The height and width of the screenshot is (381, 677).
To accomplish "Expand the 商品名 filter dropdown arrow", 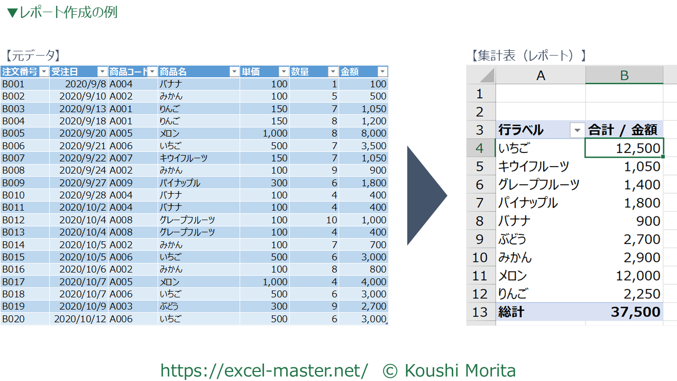I will point(234,72).
